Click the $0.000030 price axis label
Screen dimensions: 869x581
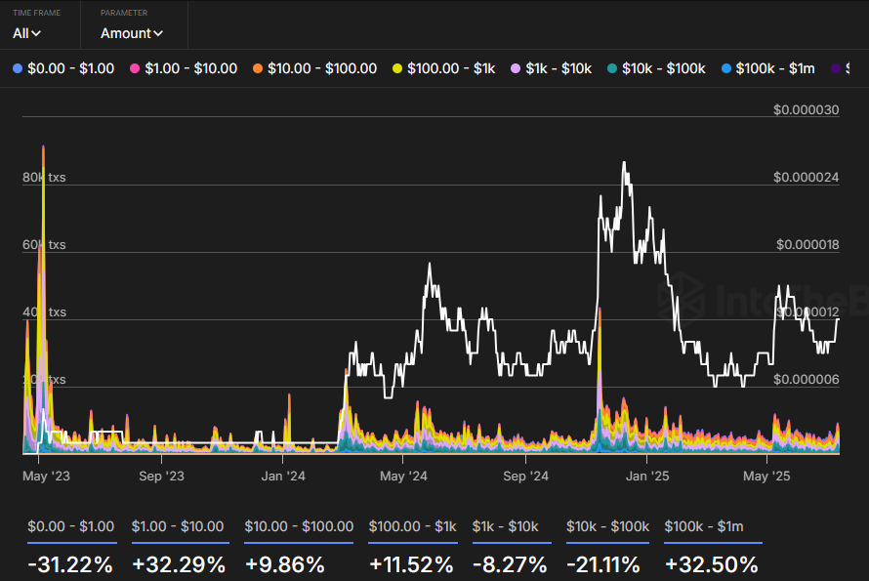tap(807, 109)
